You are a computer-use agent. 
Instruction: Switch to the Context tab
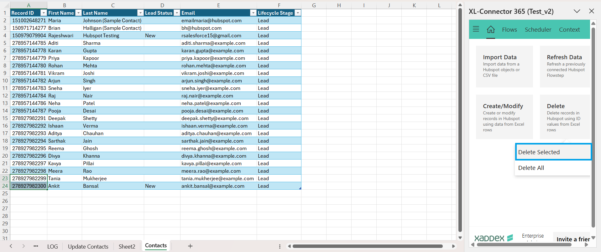[x=569, y=29]
